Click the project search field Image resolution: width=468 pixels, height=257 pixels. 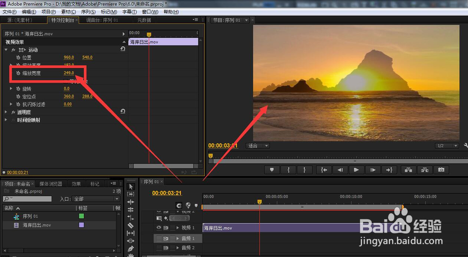point(27,199)
